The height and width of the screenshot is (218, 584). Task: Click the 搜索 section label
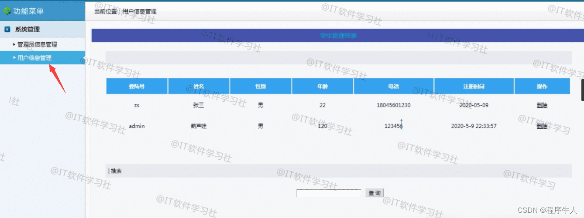116,171
